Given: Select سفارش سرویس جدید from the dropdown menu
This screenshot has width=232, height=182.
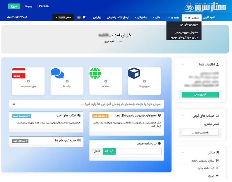Looking at the screenshot, I should click(186, 32).
